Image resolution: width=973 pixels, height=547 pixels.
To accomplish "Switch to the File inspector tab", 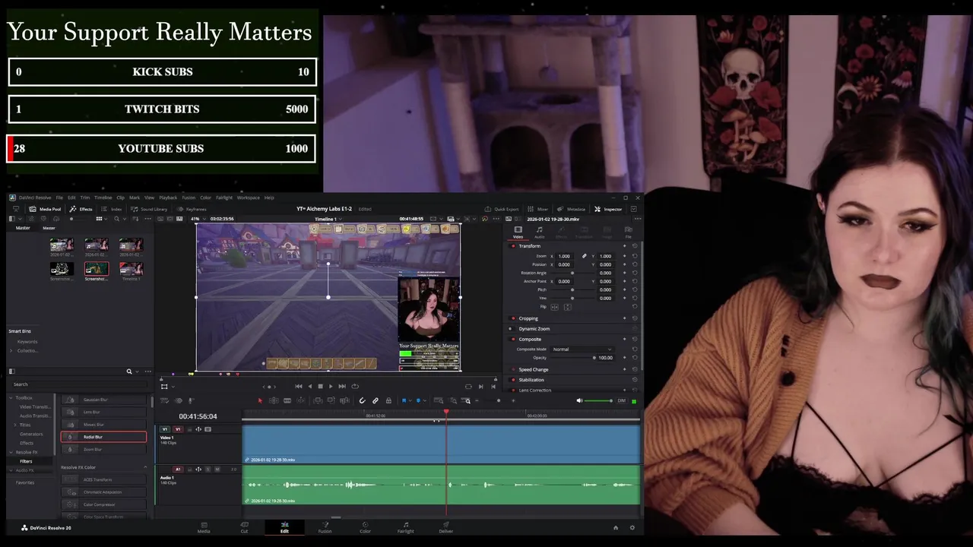I will pos(628,232).
